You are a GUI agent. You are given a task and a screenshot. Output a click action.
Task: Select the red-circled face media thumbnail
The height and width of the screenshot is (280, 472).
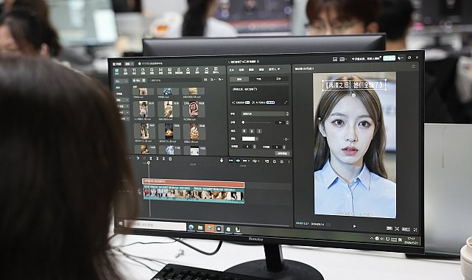[x=194, y=109]
